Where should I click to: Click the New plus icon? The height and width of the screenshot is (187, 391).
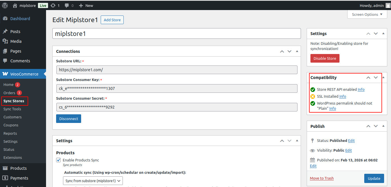point(81,5)
